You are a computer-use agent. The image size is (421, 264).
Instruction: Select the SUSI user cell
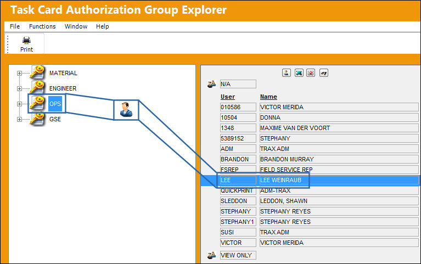click(x=238, y=232)
